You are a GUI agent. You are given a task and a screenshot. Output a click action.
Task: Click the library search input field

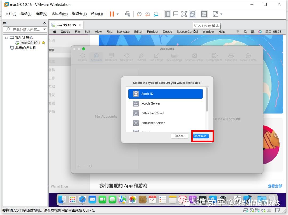click(25, 29)
